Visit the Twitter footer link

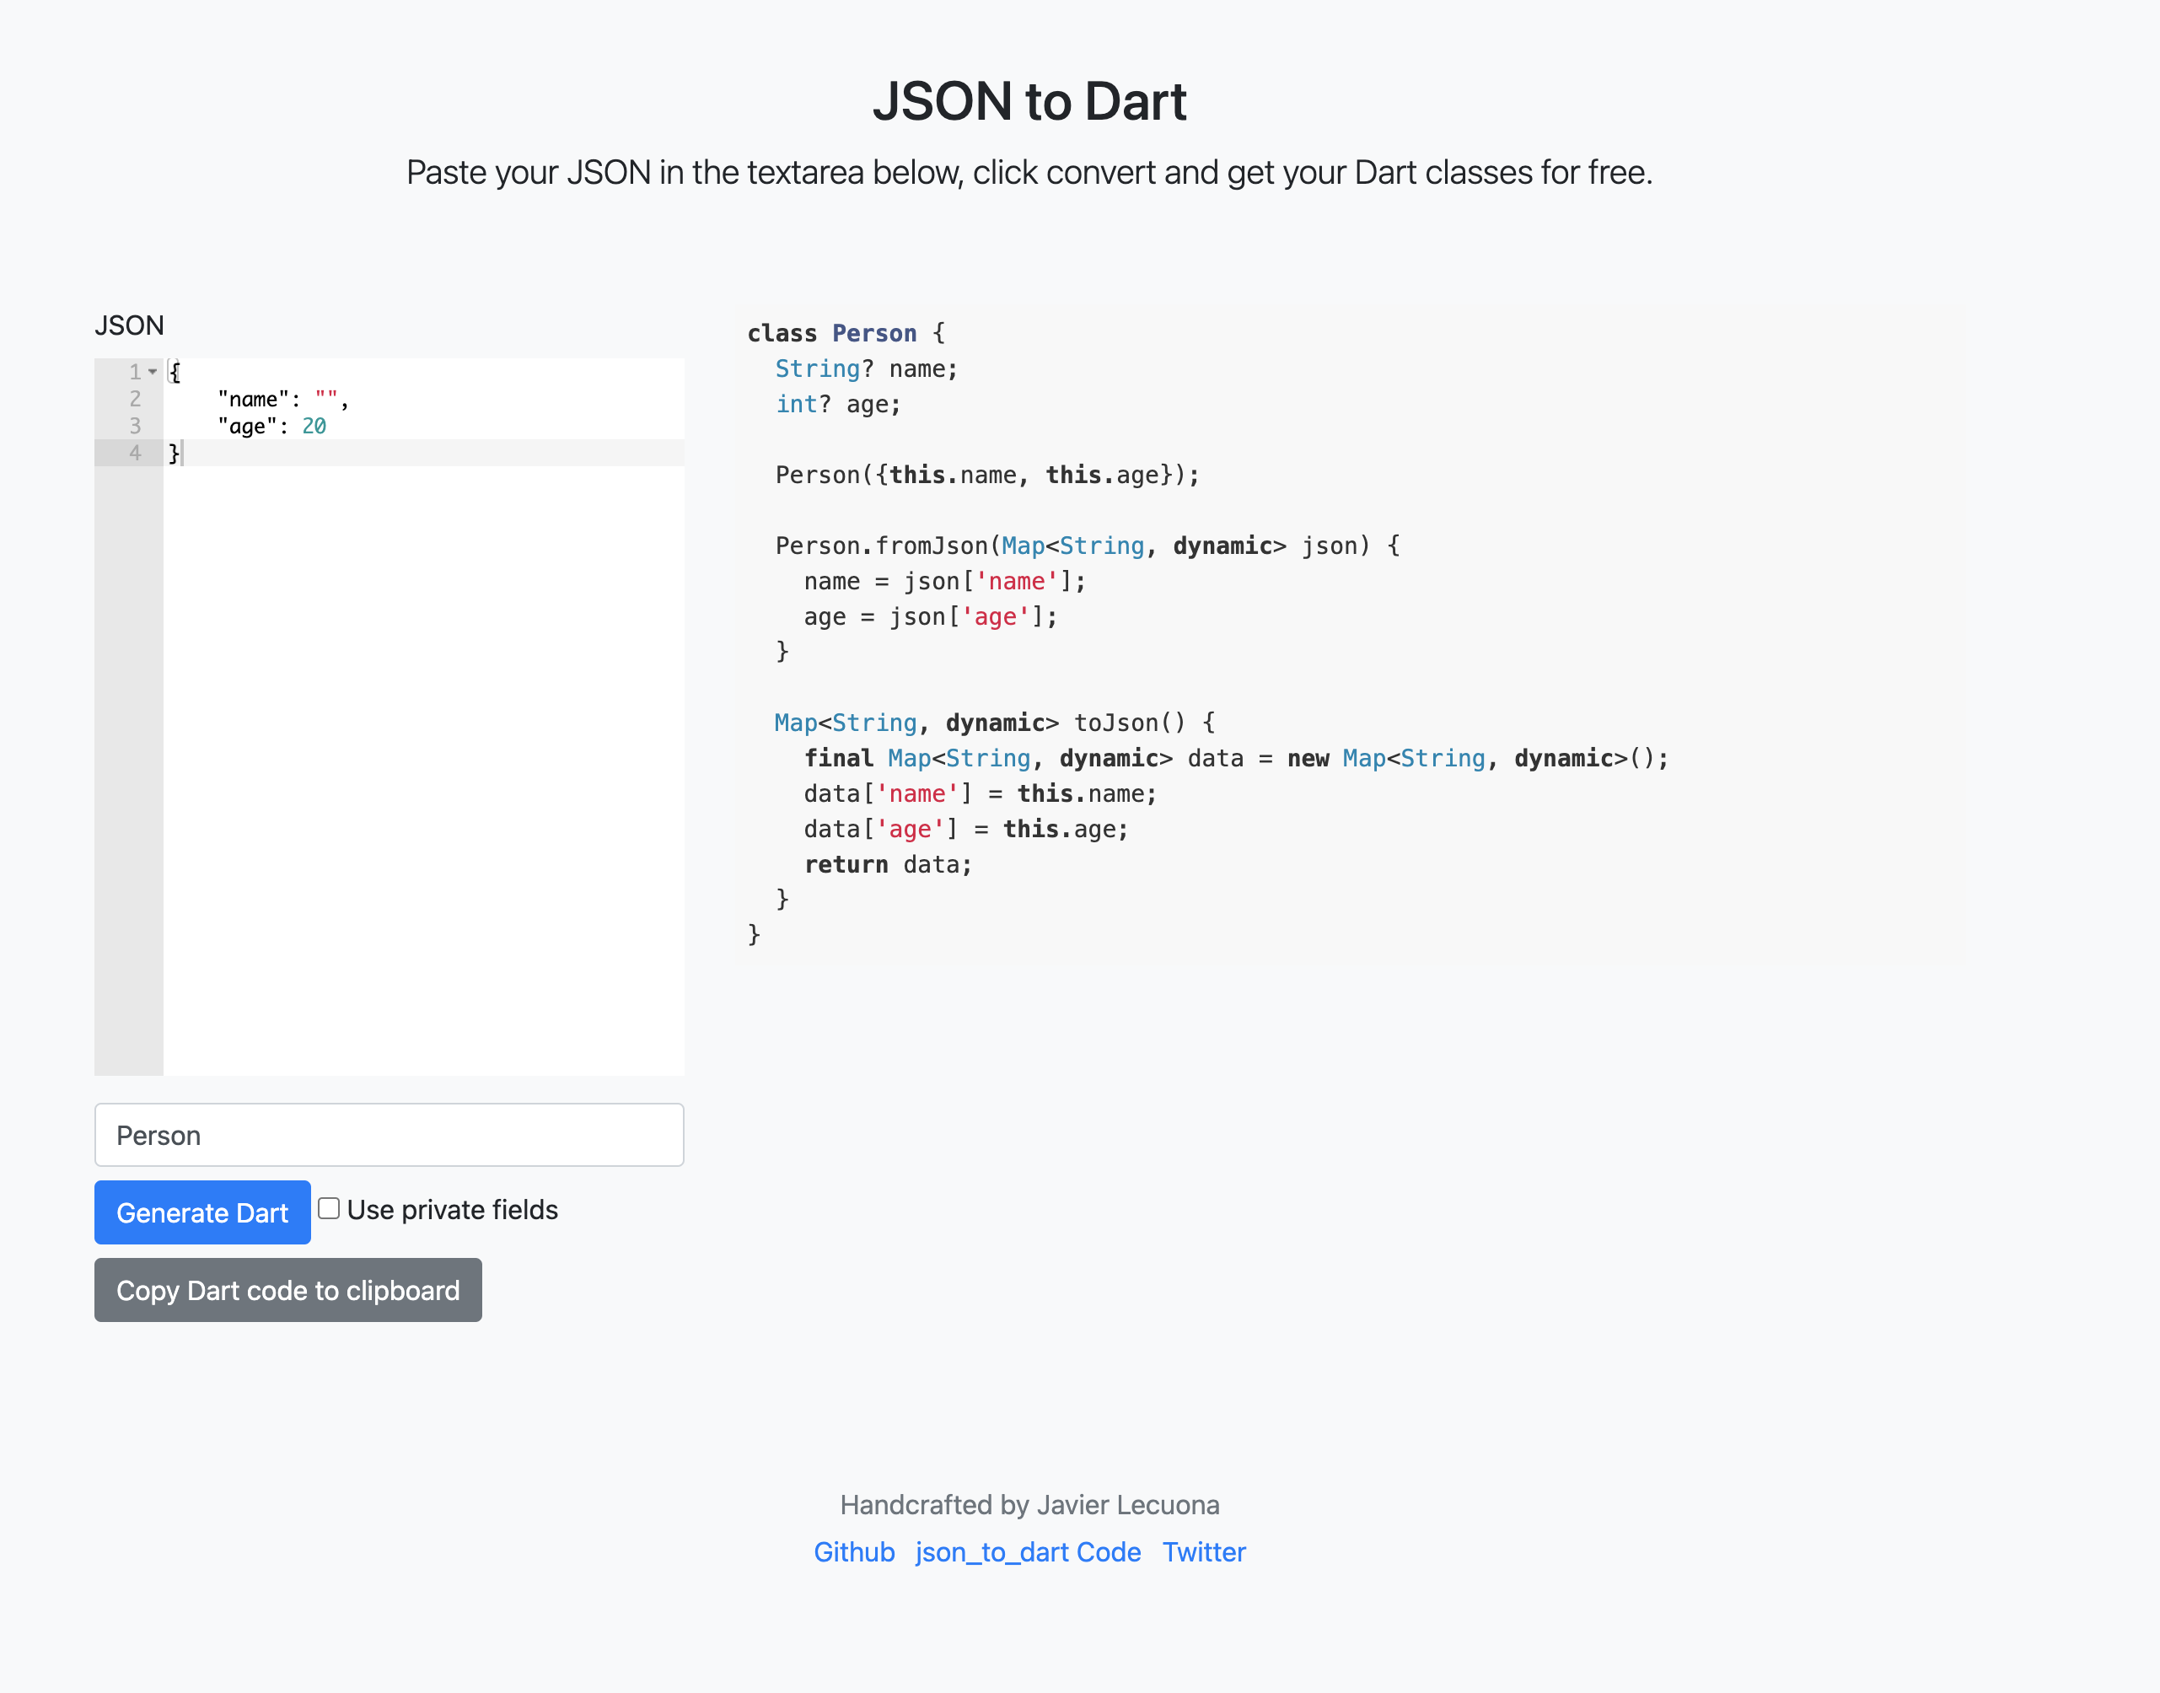tap(1203, 1552)
